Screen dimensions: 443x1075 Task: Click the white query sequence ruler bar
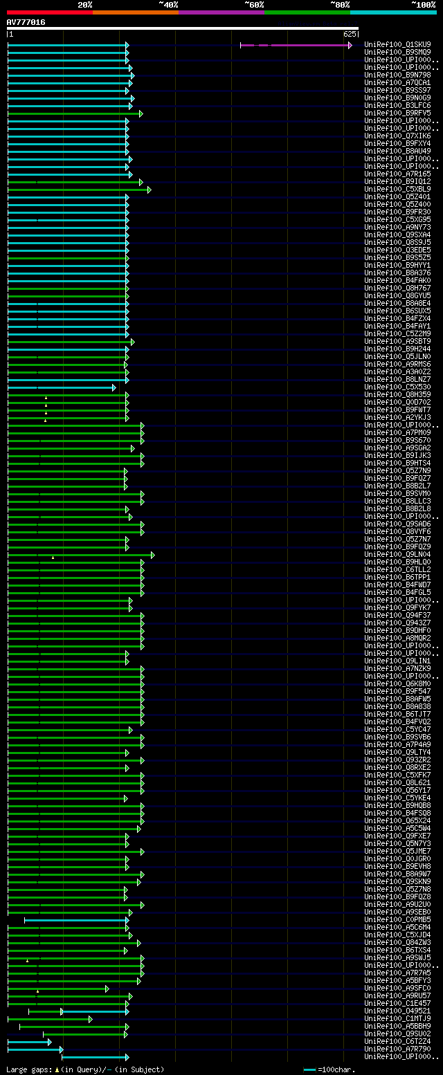point(183,28)
